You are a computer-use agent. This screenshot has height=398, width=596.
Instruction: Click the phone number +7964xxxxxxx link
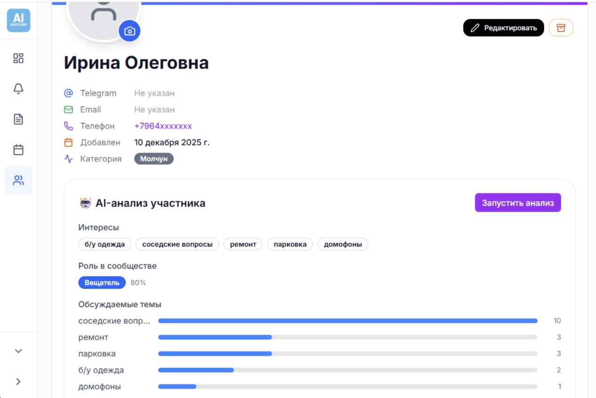[163, 126]
